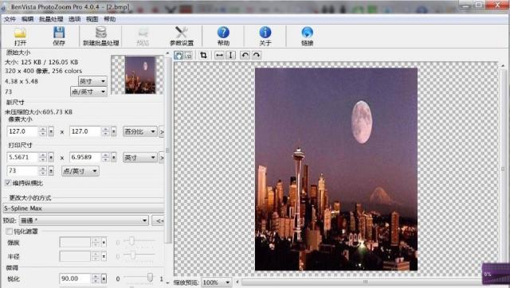510x288 pixels.
Task: Flip image vertically with the arrow icon
Action: [230, 55]
